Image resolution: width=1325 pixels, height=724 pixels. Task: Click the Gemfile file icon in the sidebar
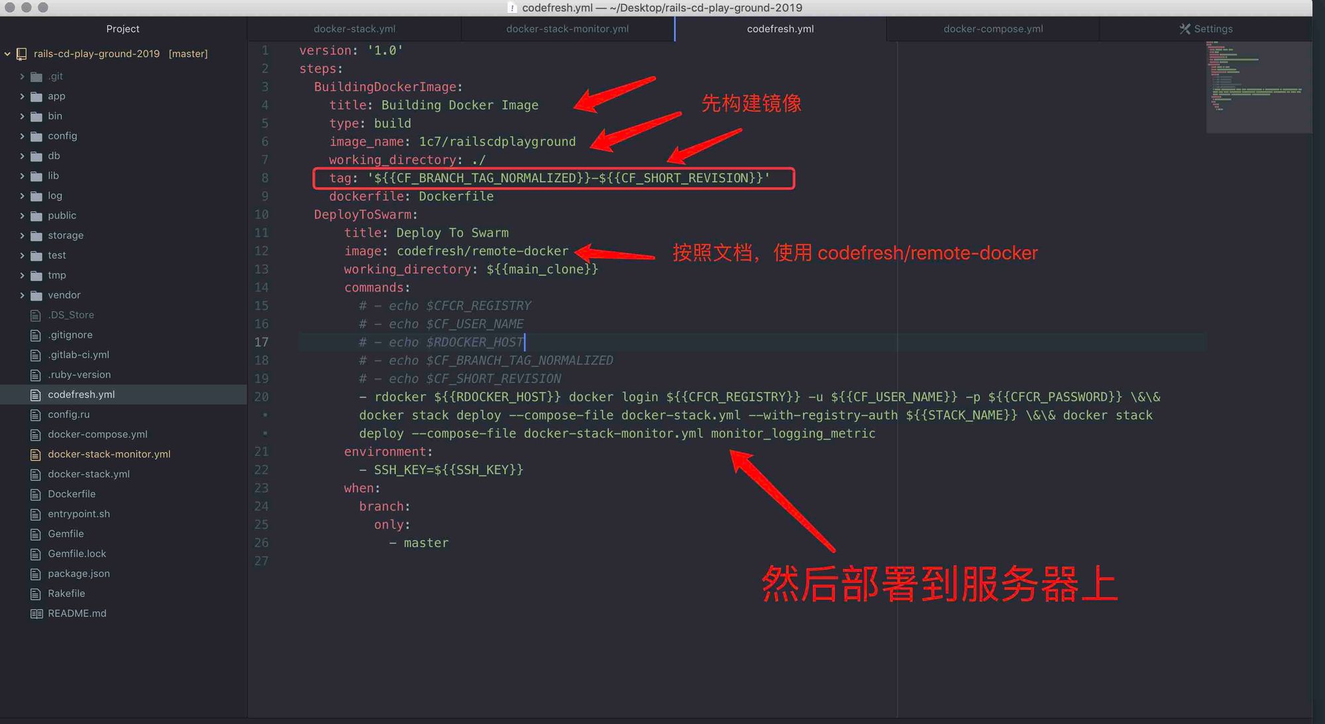pos(35,533)
